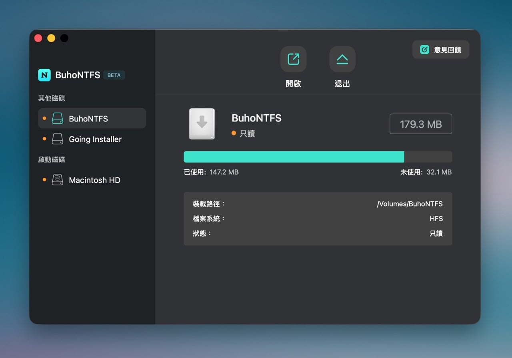The image size is (512, 358).
Task: Click the 未使用: 32.1 MB text
Action: 426,172
